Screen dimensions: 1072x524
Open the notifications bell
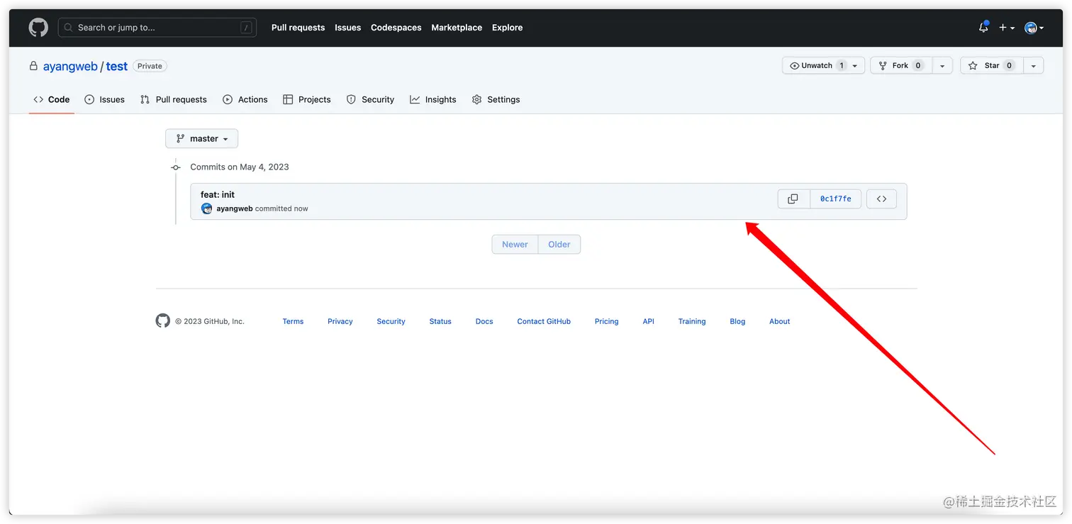(983, 28)
